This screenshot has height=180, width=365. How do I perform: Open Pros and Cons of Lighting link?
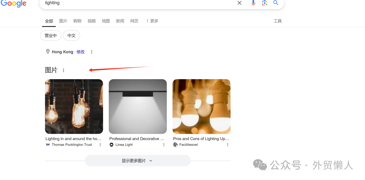pyautogui.click(x=201, y=139)
